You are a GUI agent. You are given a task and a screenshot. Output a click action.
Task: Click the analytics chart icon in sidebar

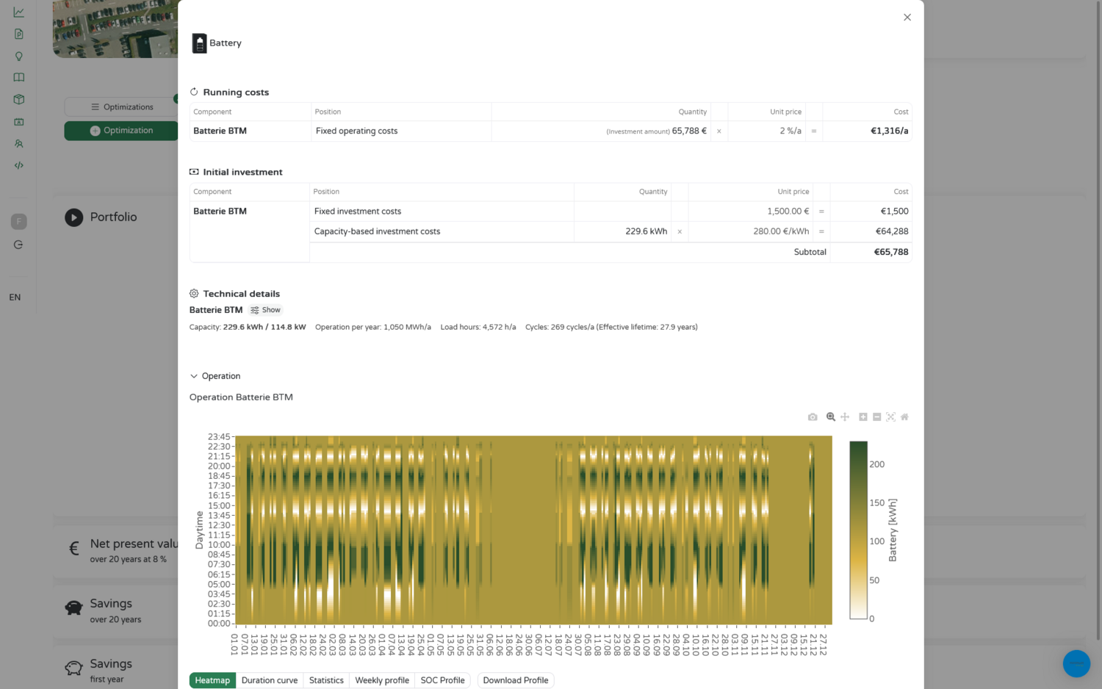tap(18, 12)
